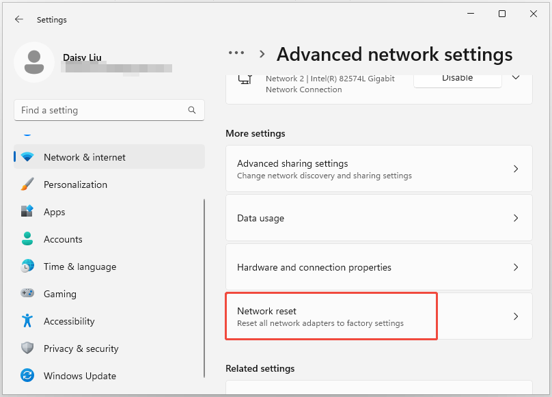Click the back arrow icon
552x397 pixels.
[x=18, y=19]
